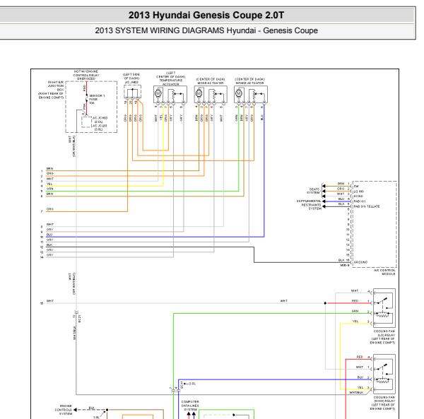Click the "BLK" label on wire 12
The height and width of the screenshot is (419, 424).
point(49,245)
